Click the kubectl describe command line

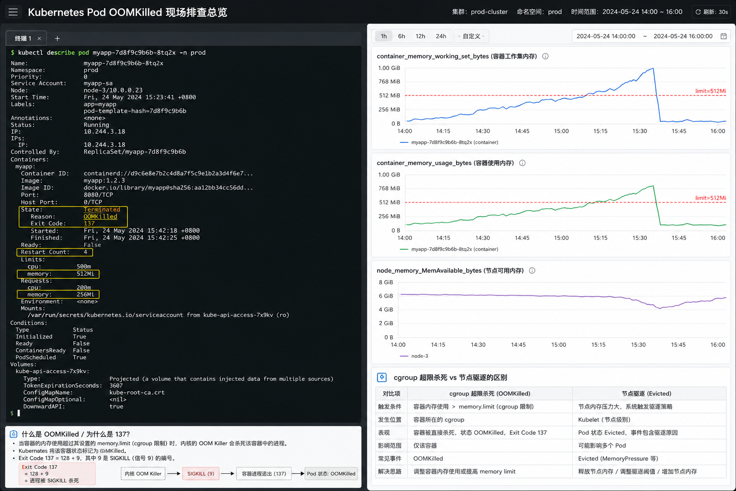108,53
